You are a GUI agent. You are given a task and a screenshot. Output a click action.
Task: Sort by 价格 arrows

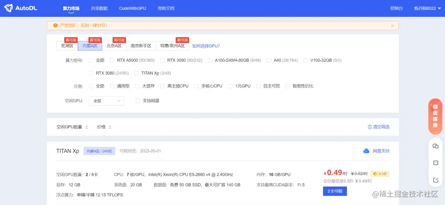tap(110, 127)
